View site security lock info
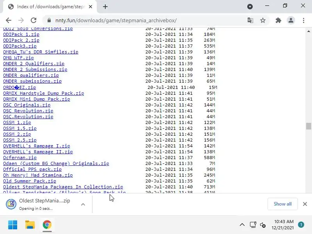Screen dimensions: 312x234 (49, 20)
